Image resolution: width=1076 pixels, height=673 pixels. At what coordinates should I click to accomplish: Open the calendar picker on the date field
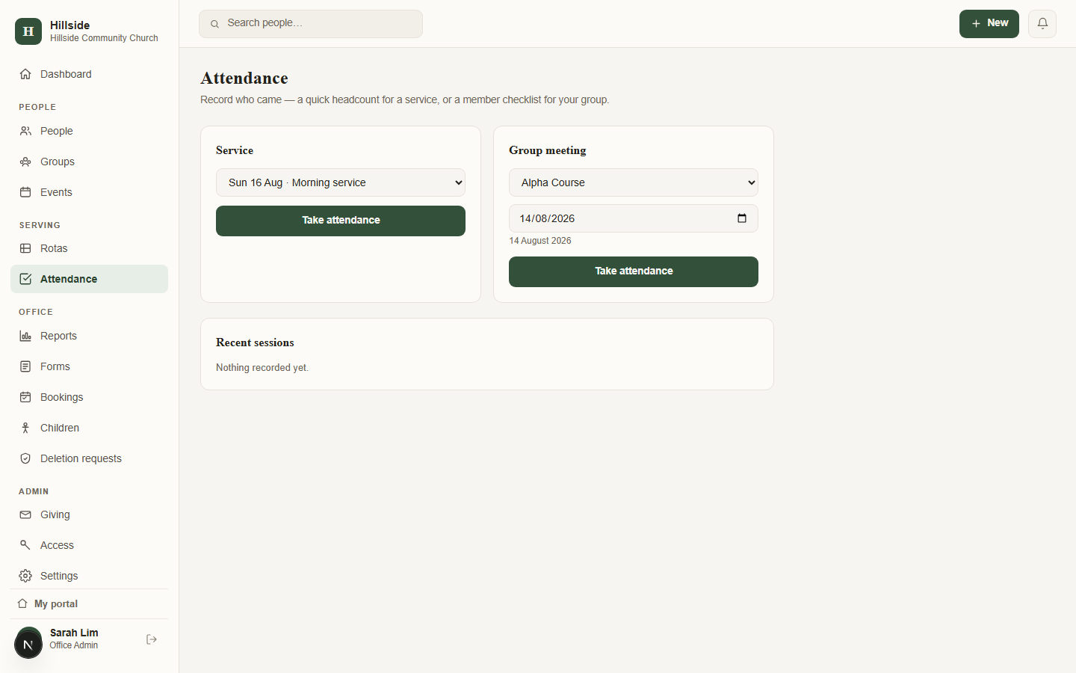[x=742, y=218]
